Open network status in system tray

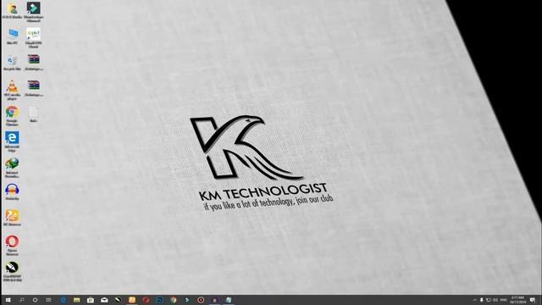pyautogui.click(x=489, y=300)
